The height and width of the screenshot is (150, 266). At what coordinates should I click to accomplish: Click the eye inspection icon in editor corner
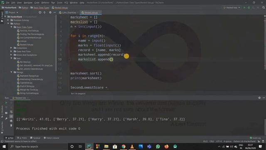point(265,16)
